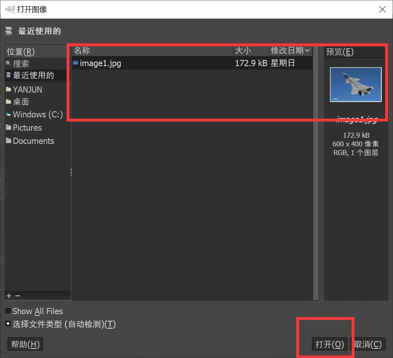Remove bookmark with the minus icon

(x=17, y=296)
